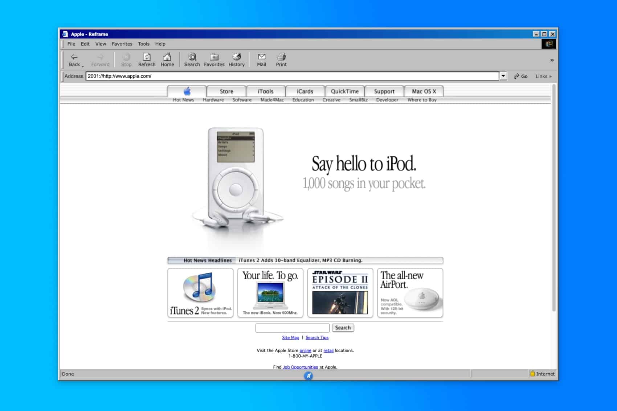Click the page icon in title bar
Image resolution: width=617 pixels, height=411 pixels.
[65, 34]
